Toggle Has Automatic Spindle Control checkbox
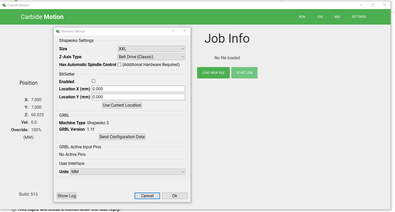The image size is (395, 212). (x=119, y=65)
